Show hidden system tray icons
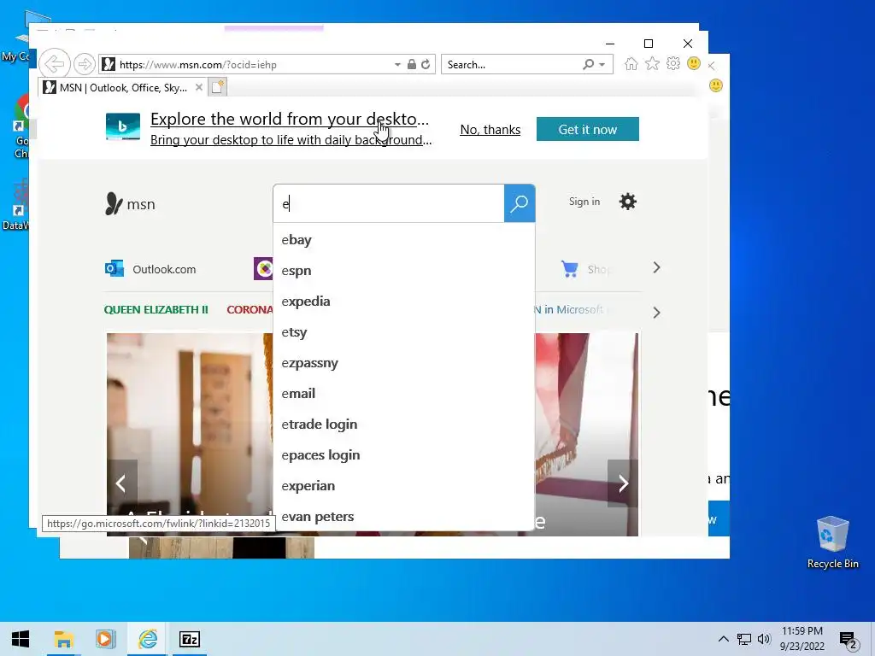This screenshot has width=875, height=656. [x=723, y=639]
